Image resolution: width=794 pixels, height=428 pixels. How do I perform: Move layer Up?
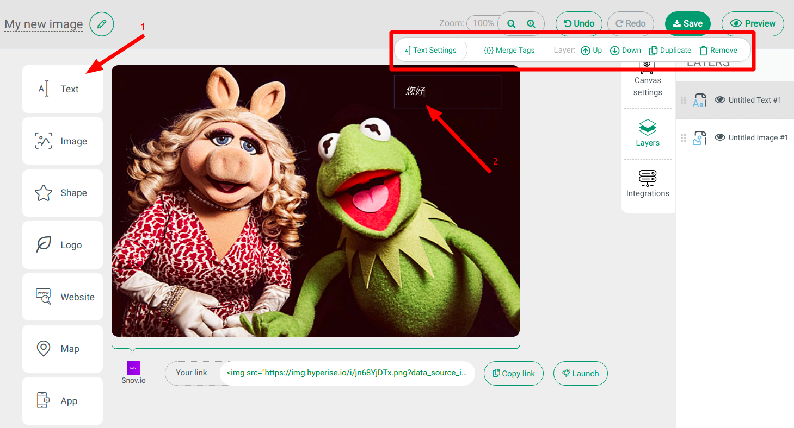pos(592,50)
